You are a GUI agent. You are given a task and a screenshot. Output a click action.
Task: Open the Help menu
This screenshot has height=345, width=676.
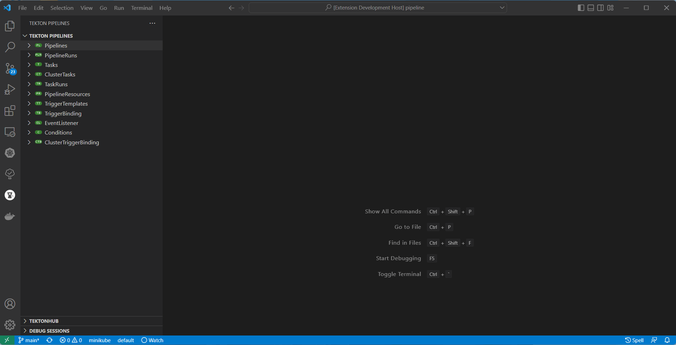pyautogui.click(x=165, y=8)
